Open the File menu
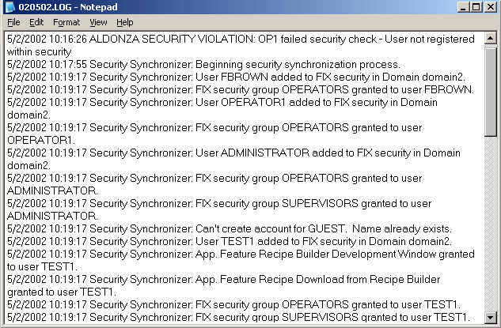 click(13, 22)
